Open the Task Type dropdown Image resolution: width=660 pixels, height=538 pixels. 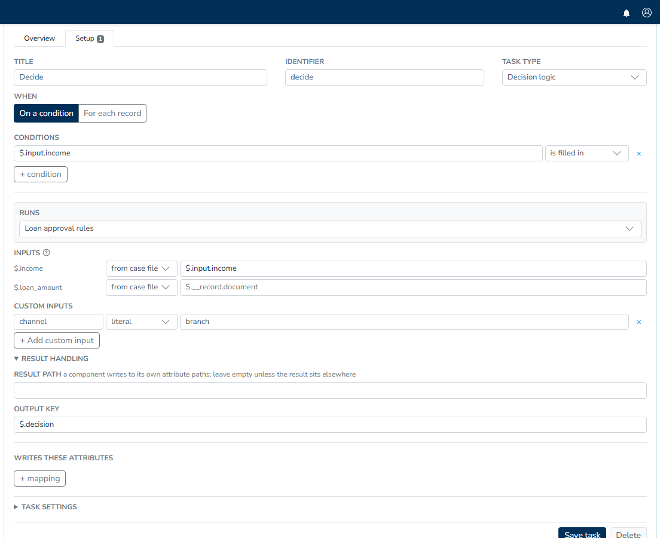tap(574, 78)
